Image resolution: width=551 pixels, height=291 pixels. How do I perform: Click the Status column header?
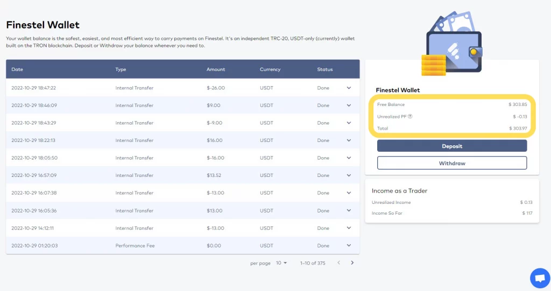coord(324,69)
